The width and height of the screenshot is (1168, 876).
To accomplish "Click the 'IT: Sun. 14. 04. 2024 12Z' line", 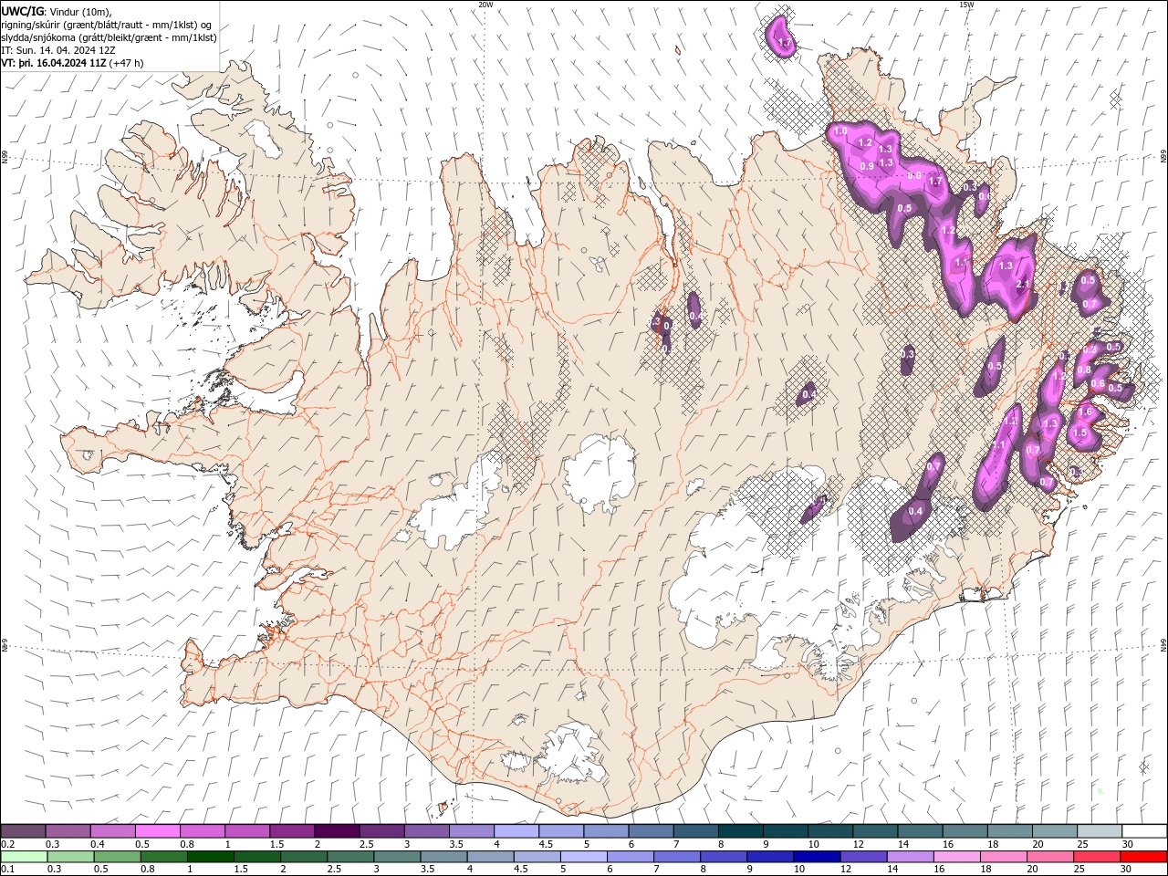I will click(x=58, y=50).
